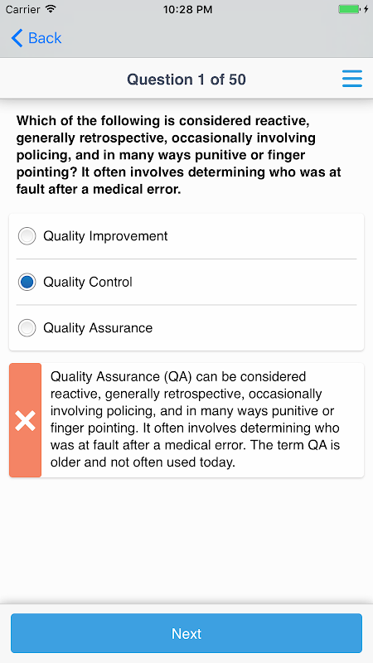Tap the Wi-Fi status icon

(x=51, y=9)
